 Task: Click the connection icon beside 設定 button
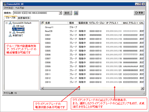pos(76,13)
